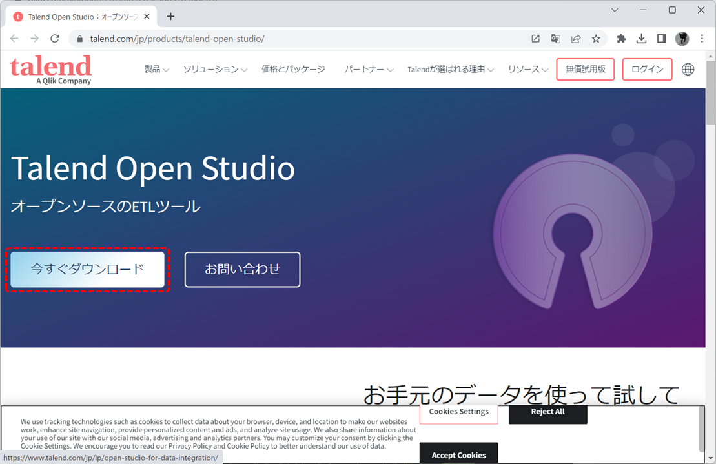The image size is (716, 464).
Task: Select the Talend Open Studio browser tab
Action: click(81, 16)
